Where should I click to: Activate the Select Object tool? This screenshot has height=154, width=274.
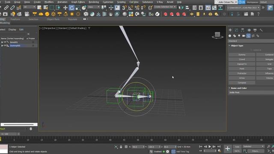(x=39, y=8)
